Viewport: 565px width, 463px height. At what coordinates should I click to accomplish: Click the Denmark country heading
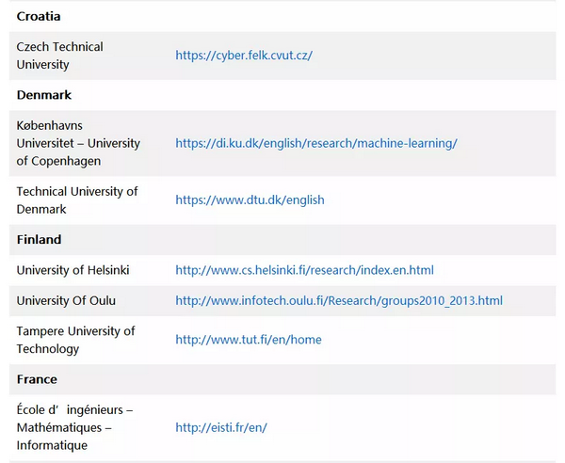click(x=44, y=95)
